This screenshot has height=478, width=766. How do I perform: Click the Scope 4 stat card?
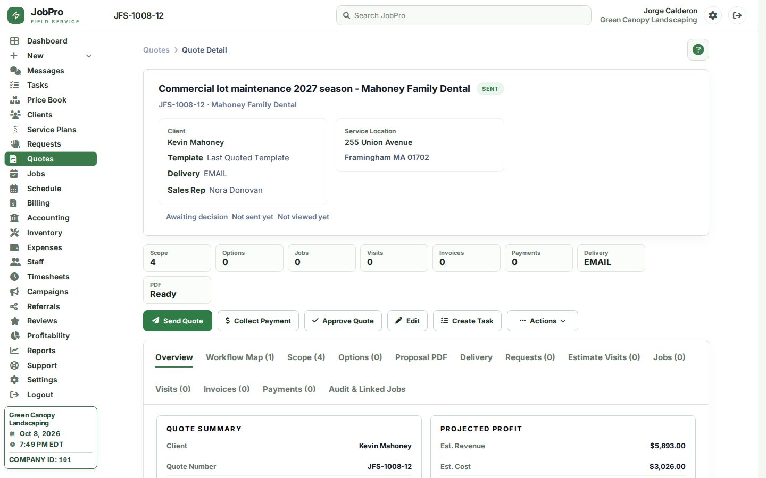177,258
